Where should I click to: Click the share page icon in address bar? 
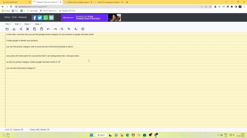(206, 7)
